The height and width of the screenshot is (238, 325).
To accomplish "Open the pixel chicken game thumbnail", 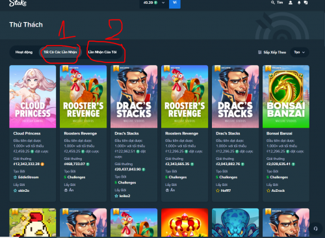I will click(x=32, y=222).
